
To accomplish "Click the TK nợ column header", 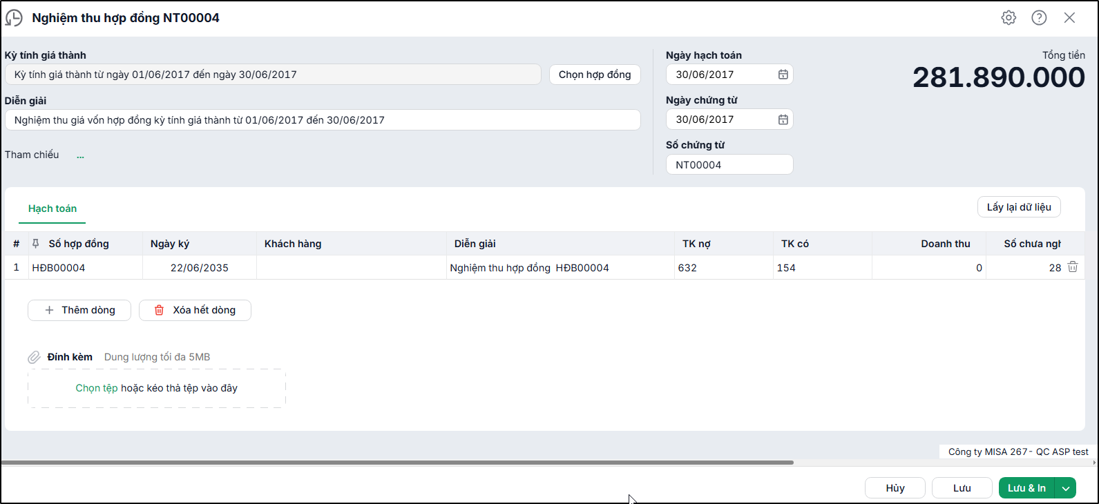I will pyautogui.click(x=724, y=244).
